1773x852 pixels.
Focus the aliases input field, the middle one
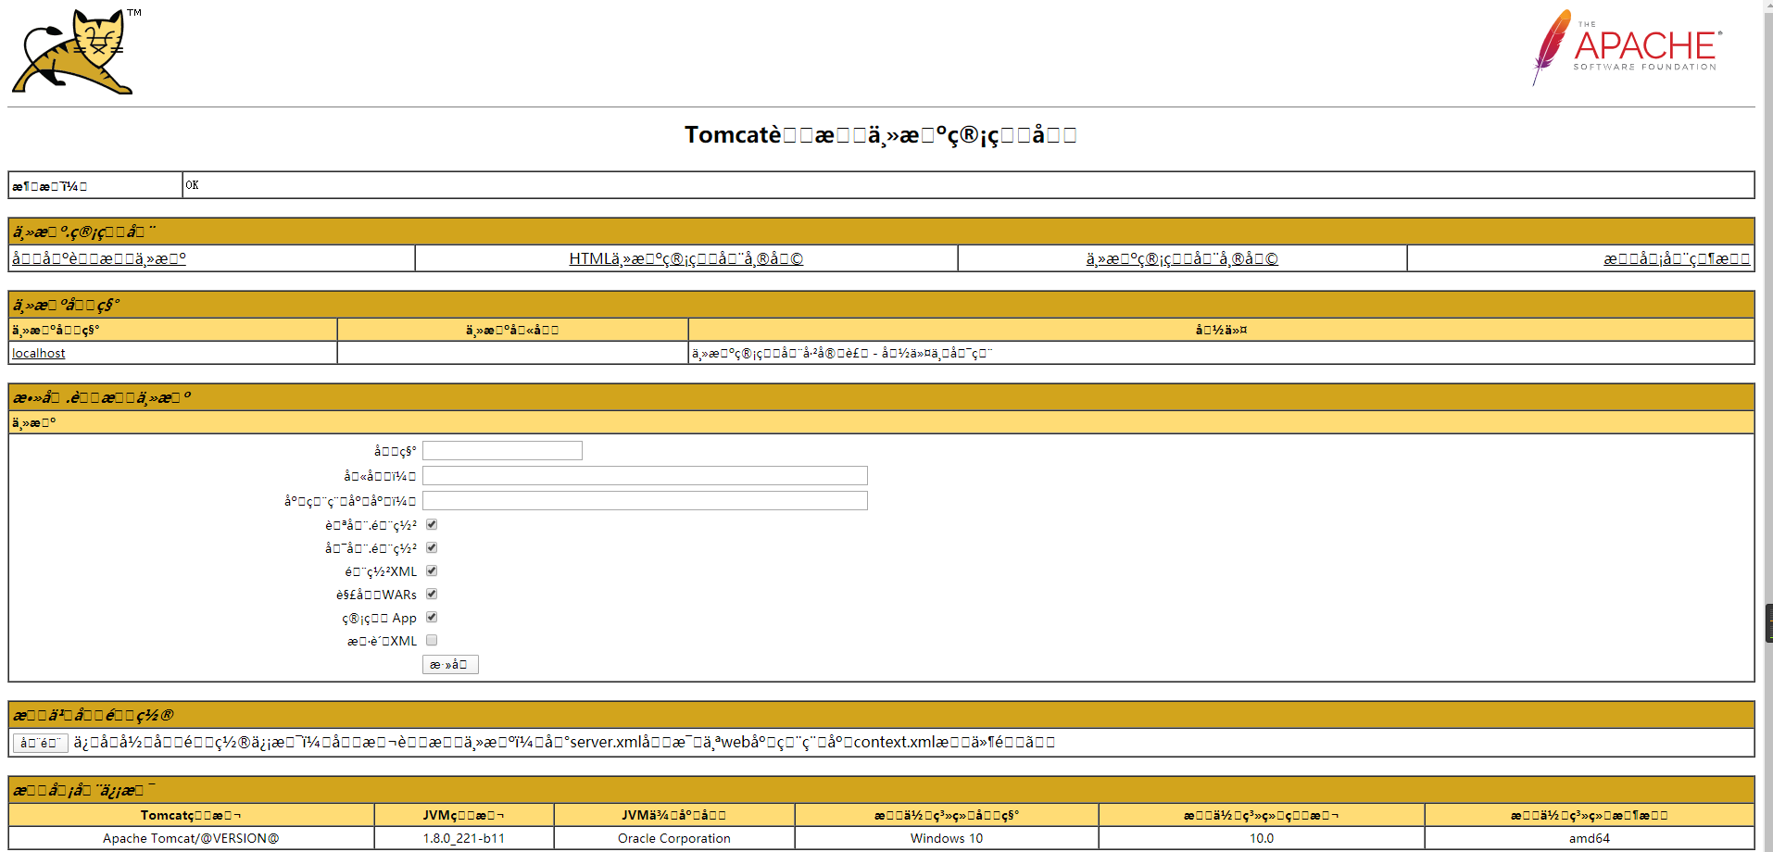645,476
